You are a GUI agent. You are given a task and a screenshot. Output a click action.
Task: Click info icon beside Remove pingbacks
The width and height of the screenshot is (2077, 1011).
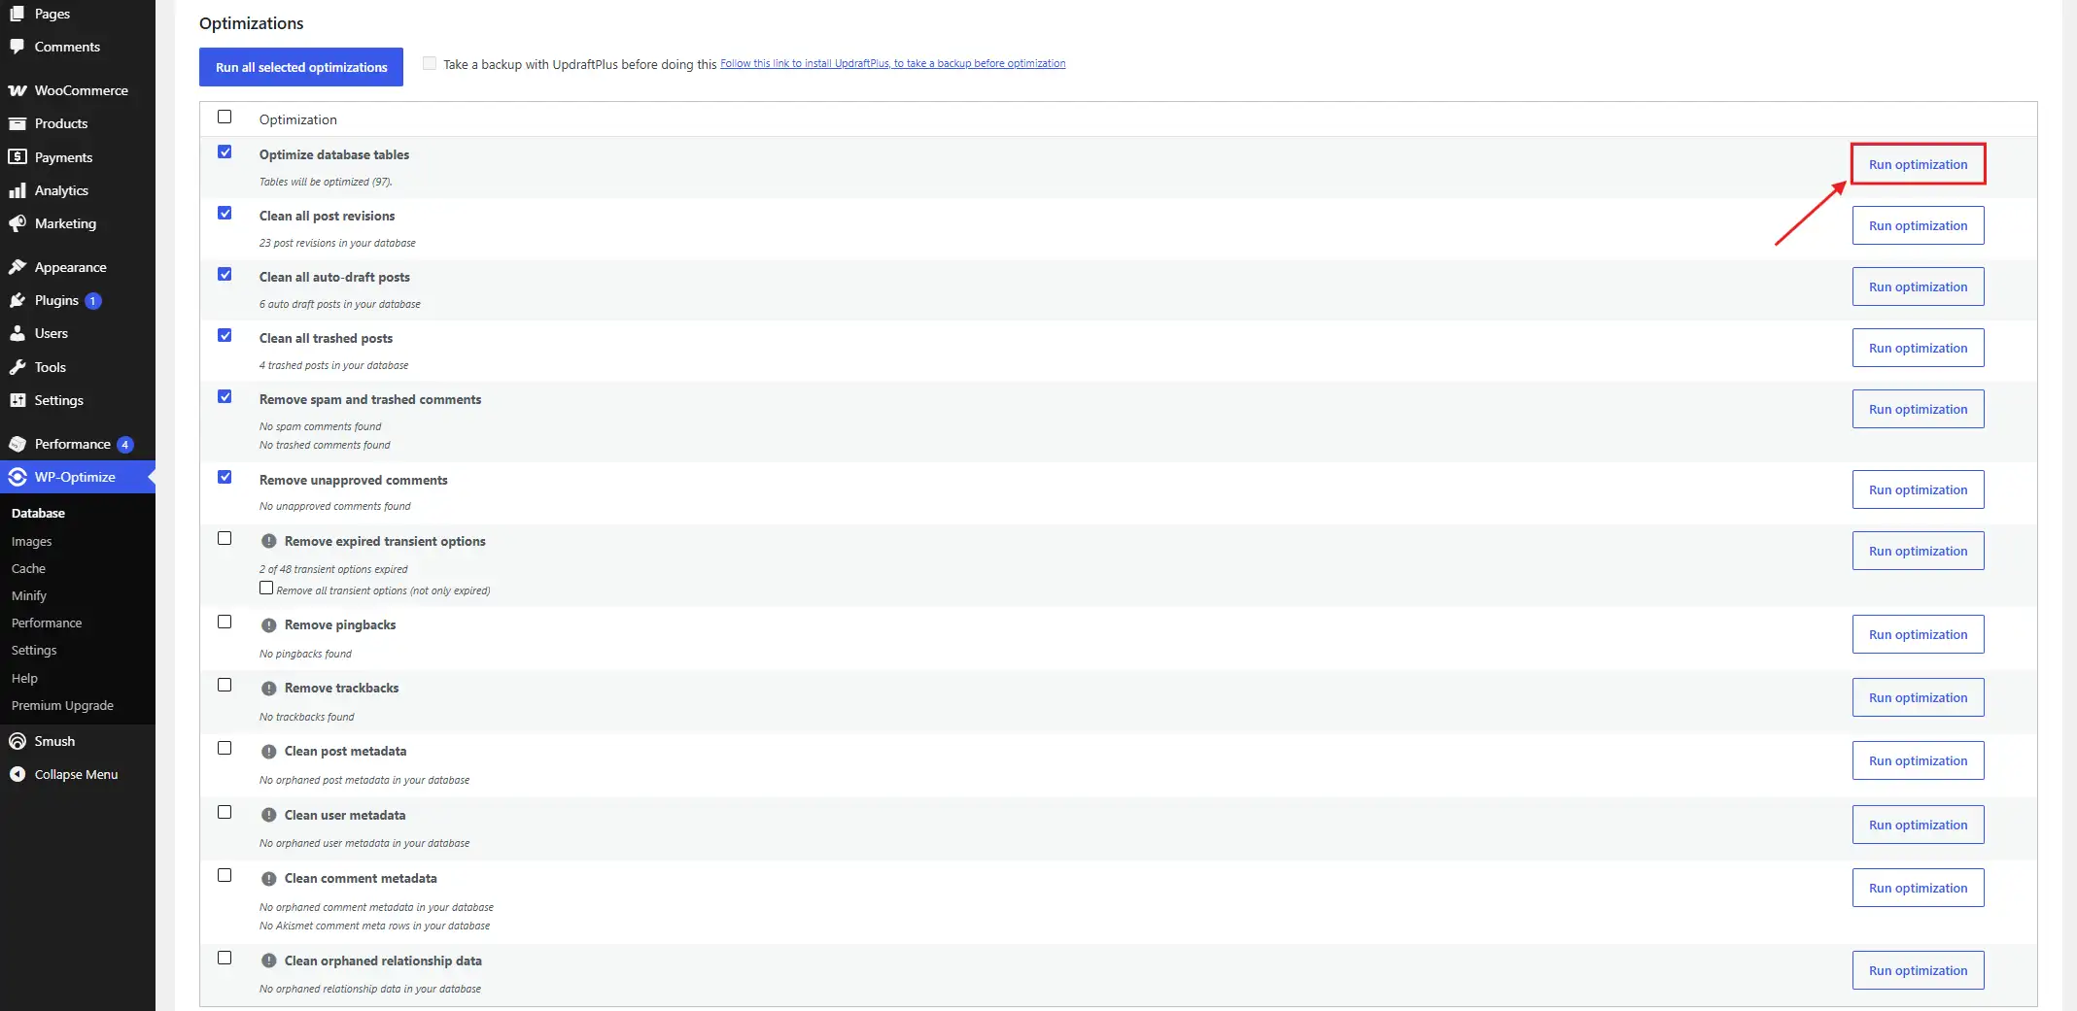click(x=269, y=625)
